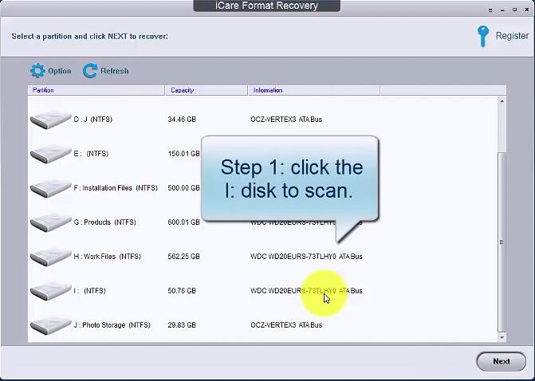
Task: Sort by Information column header
Action: (314, 90)
